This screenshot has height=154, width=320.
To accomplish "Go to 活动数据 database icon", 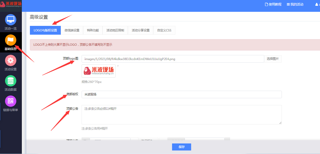I will click(x=11, y=81).
